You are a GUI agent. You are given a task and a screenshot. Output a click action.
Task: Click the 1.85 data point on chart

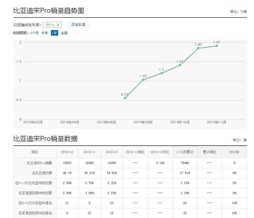[x=198, y=48]
